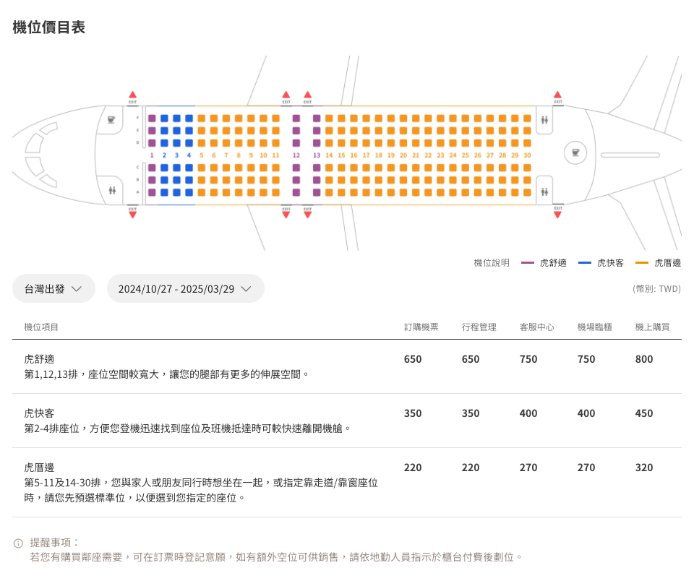This screenshot has width=694, height=581.
Task: Click the 虎快客 row title in the price table
Action: pos(39,413)
